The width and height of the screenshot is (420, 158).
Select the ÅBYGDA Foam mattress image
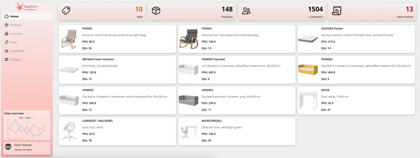tap(69, 70)
